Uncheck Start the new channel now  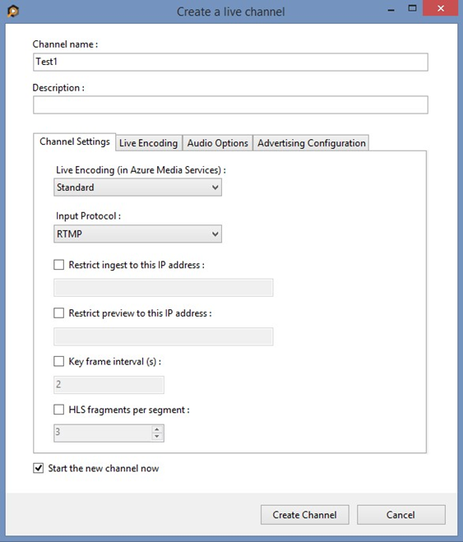[39, 468]
